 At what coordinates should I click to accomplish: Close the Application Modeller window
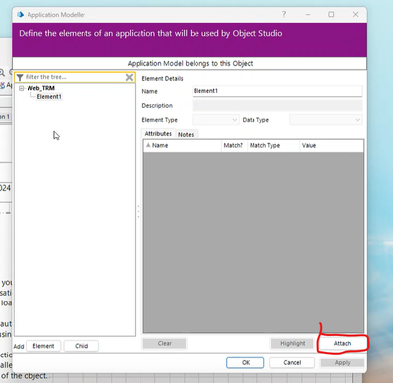pos(355,14)
